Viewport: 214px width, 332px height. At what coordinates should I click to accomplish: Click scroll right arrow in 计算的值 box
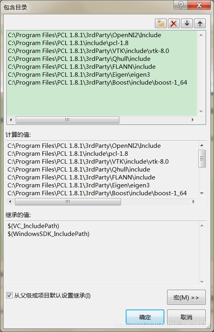tap(194, 202)
